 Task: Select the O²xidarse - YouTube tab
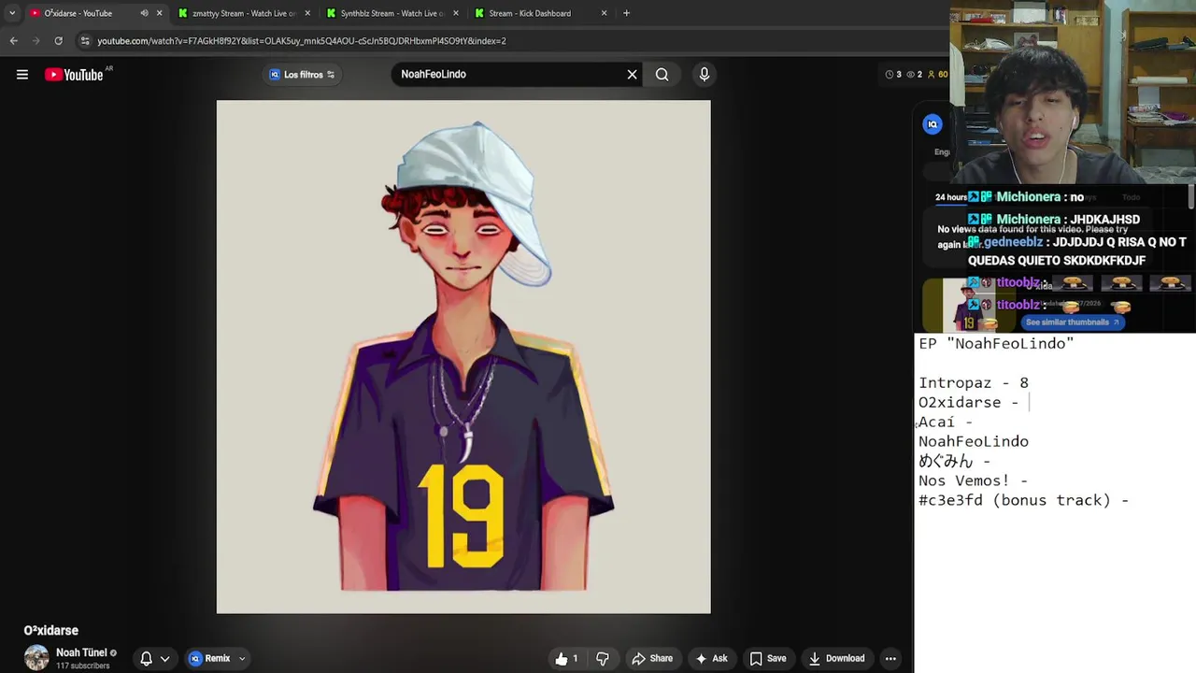pyautogui.click(x=78, y=13)
